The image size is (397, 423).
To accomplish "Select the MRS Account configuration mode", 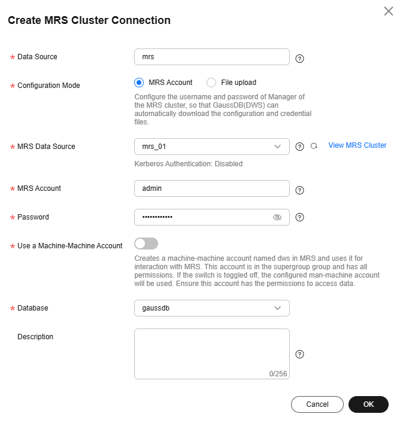I will pos(139,83).
